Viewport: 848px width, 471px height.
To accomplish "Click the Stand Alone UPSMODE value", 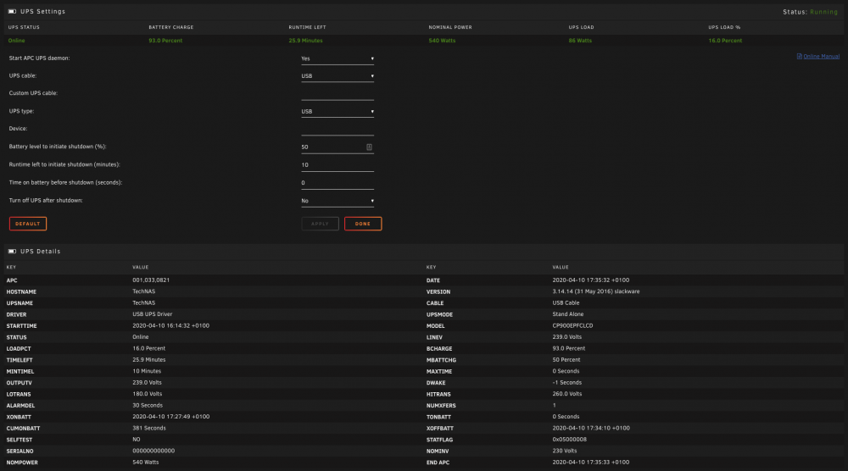I will coord(568,314).
